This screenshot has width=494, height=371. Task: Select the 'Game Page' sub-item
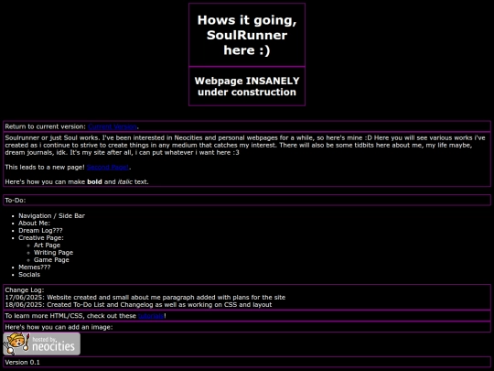tap(51, 260)
